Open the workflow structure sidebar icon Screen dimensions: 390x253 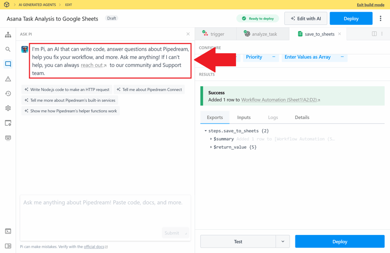coord(8,35)
